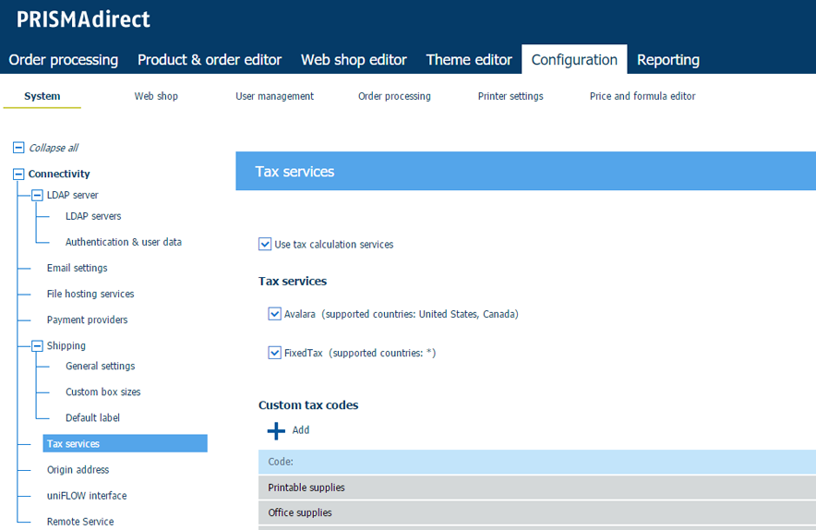Viewport: 816px width, 530px height.
Task: Collapse all tree nodes via minus icon
Action: (x=18, y=148)
